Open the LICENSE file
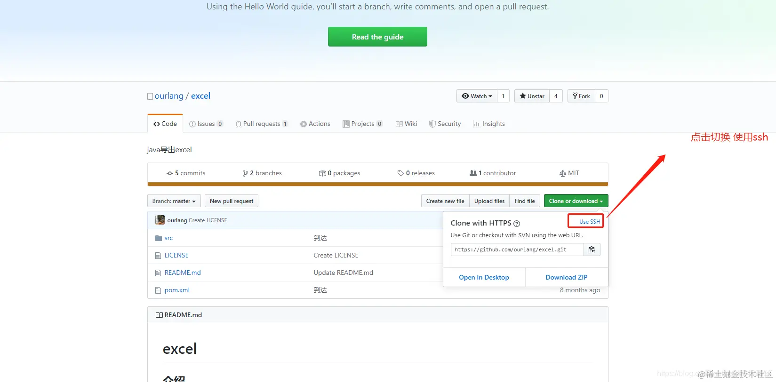Screen dimensions: 776x382 176,255
